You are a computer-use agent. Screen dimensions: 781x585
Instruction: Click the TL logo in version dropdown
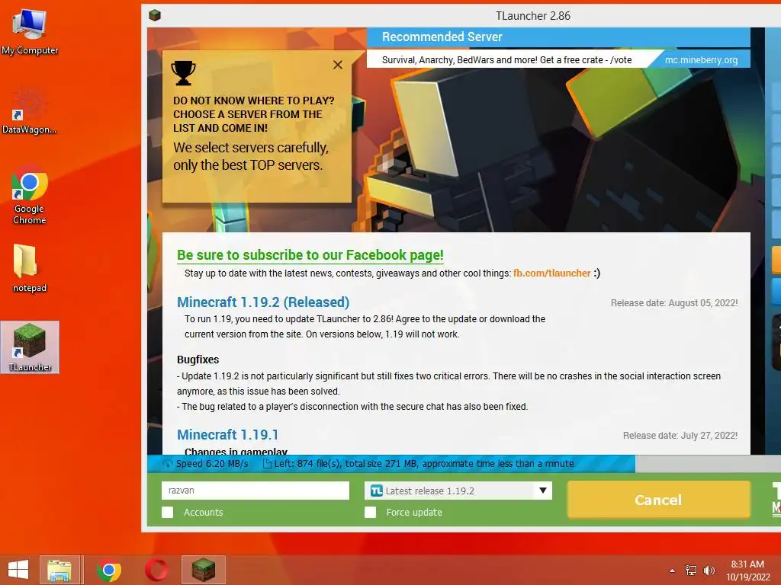click(x=377, y=491)
